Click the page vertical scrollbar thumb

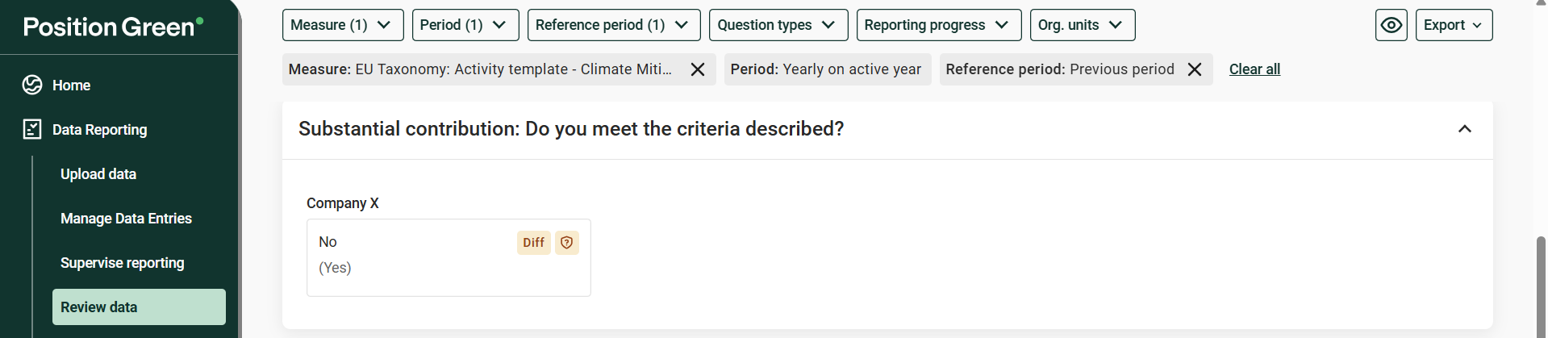click(1541, 286)
